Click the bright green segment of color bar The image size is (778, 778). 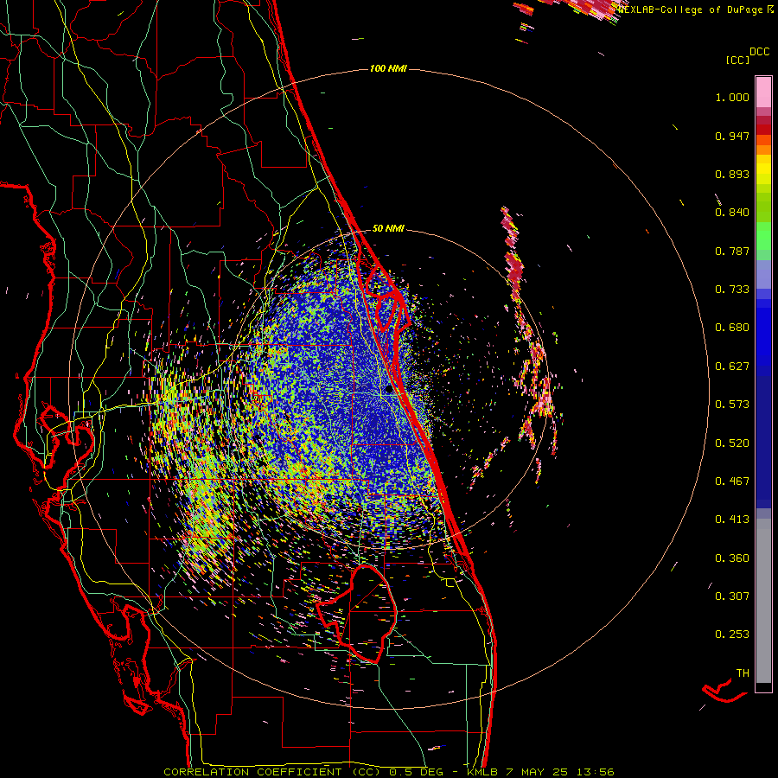[x=763, y=234]
